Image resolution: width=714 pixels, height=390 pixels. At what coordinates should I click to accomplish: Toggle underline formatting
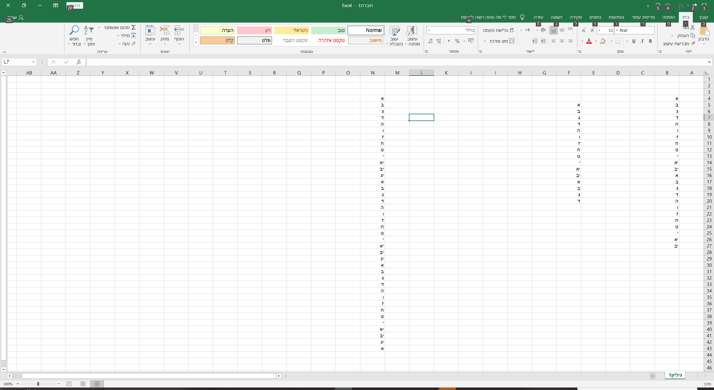634,41
